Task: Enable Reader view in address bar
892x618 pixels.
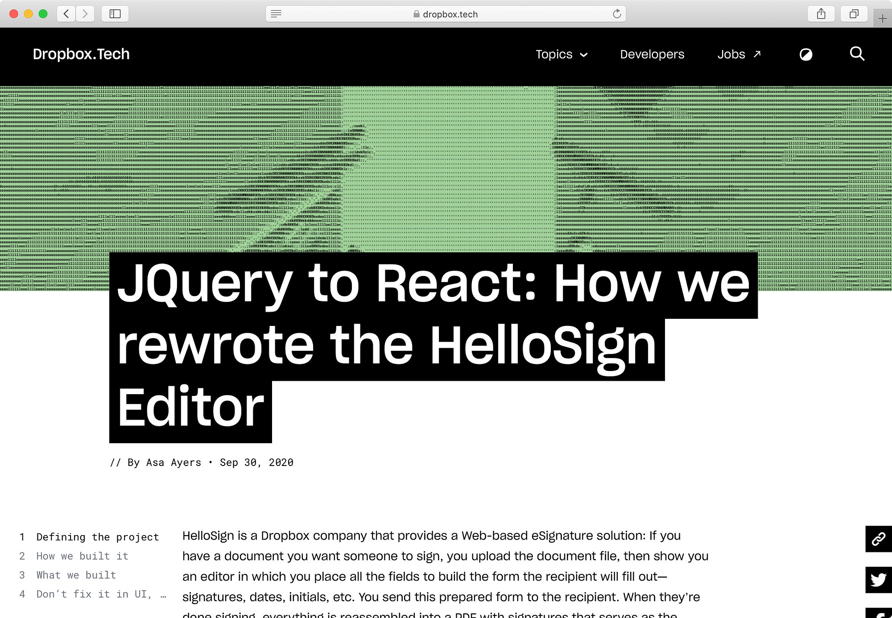Action: coord(276,14)
